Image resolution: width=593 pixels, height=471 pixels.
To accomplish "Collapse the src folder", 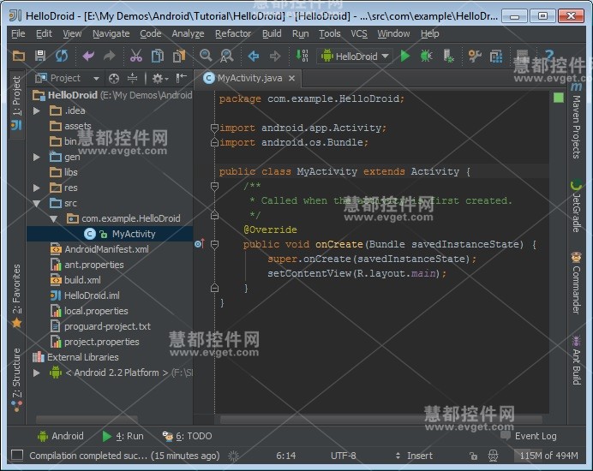I will coord(37,203).
